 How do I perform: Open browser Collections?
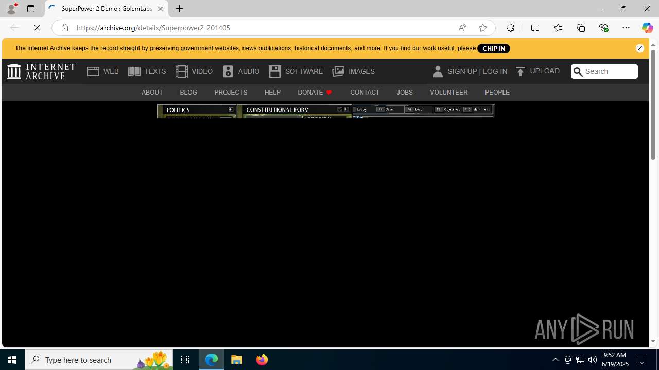click(581, 28)
